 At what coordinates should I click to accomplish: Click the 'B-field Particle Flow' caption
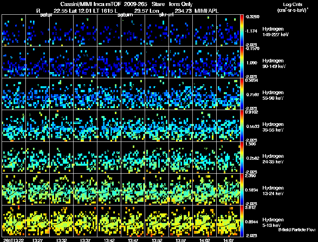297,230
